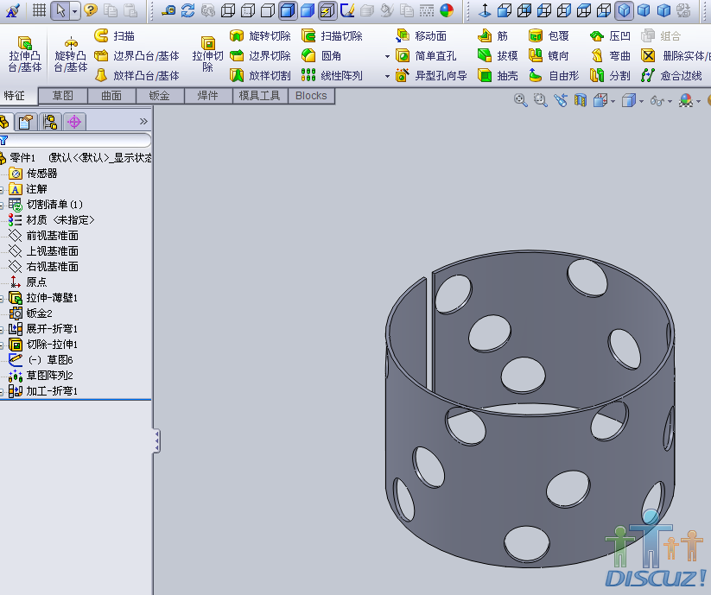Image resolution: width=711 pixels, height=595 pixels.
Task: Open the help question mark icon
Action: click(x=91, y=10)
